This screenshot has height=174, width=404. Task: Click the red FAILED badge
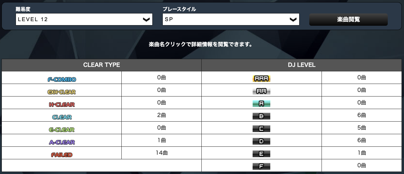62,155
